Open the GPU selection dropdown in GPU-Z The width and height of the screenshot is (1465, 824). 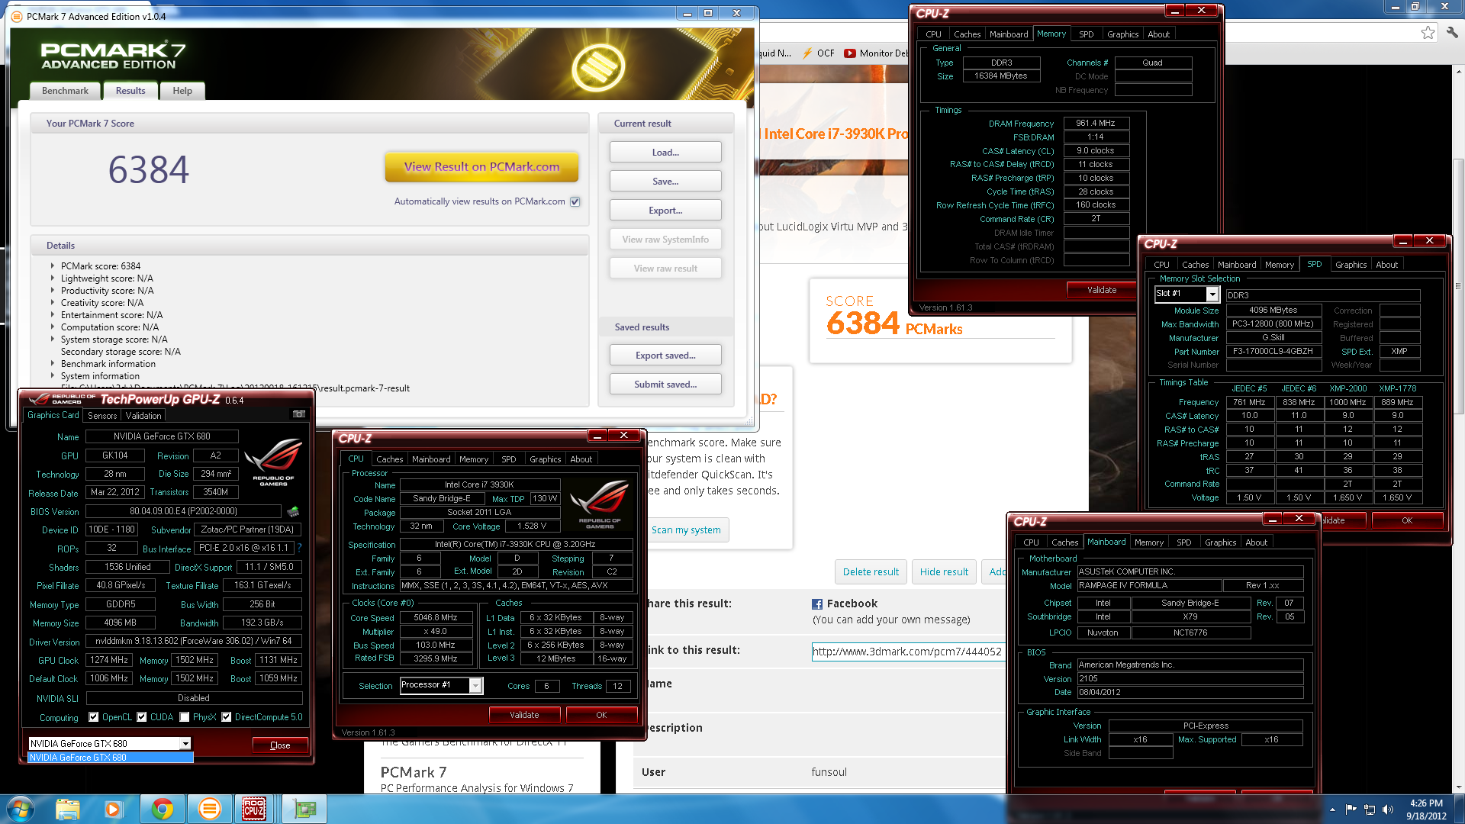(x=185, y=743)
